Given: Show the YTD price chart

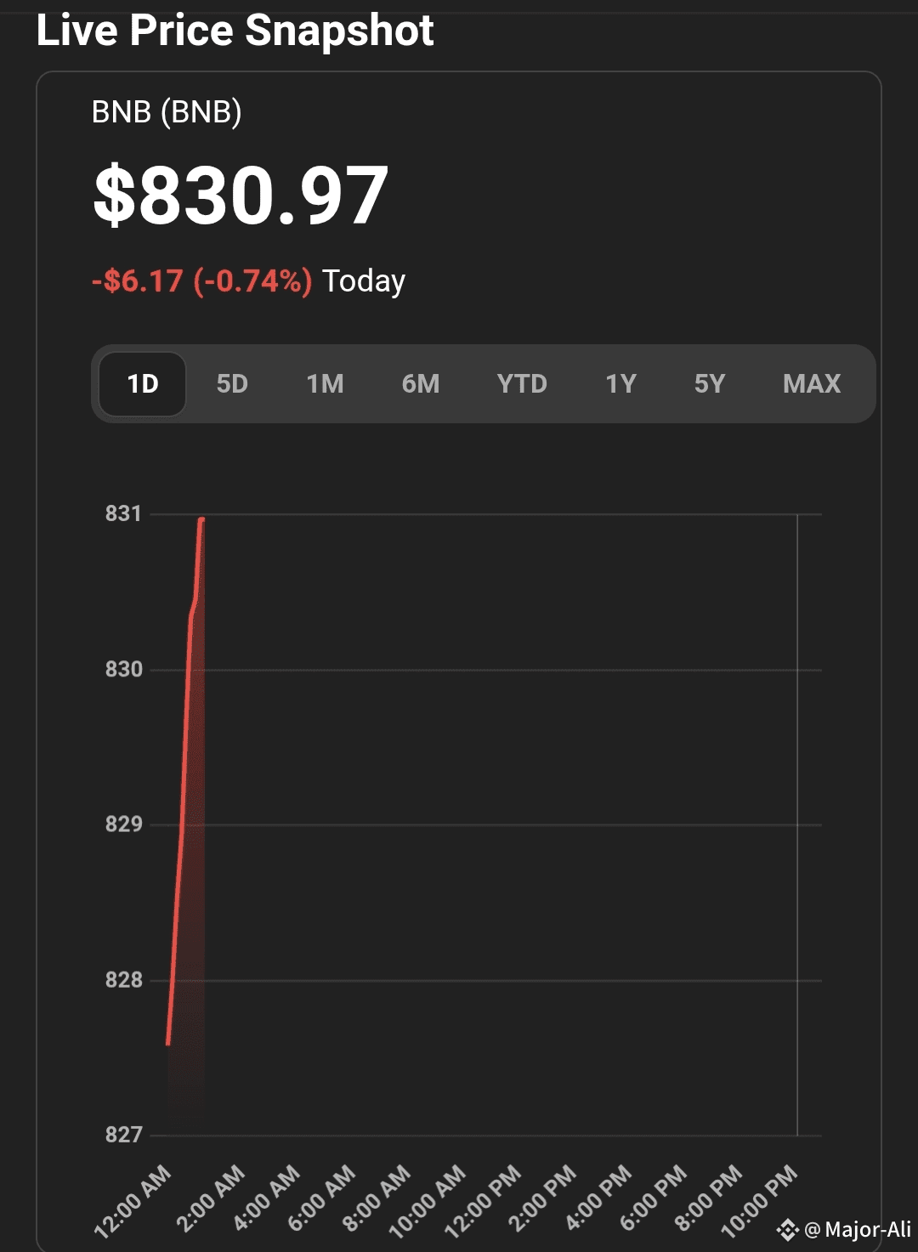Looking at the screenshot, I should tap(522, 384).
